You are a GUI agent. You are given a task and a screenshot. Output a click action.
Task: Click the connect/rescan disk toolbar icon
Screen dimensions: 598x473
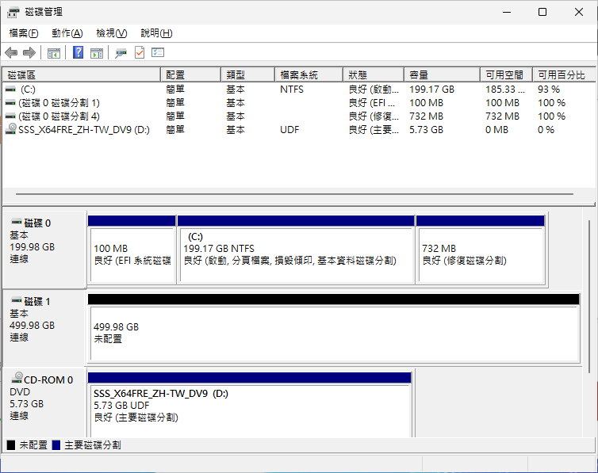coord(121,52)
